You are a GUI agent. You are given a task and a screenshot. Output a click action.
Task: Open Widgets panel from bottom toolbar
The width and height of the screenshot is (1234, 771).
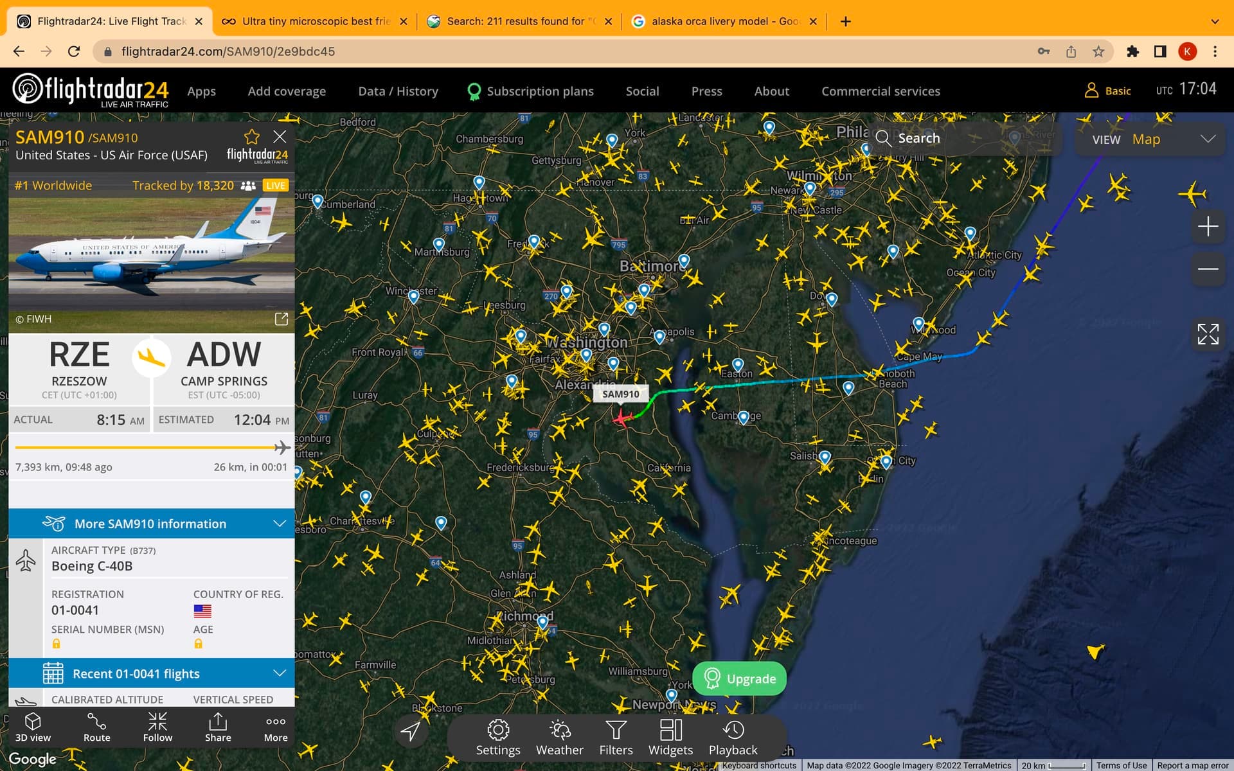[x=670, y=737]
